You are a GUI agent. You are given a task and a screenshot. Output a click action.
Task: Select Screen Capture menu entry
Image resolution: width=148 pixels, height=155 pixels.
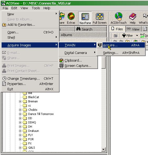(x=78, y=66)
